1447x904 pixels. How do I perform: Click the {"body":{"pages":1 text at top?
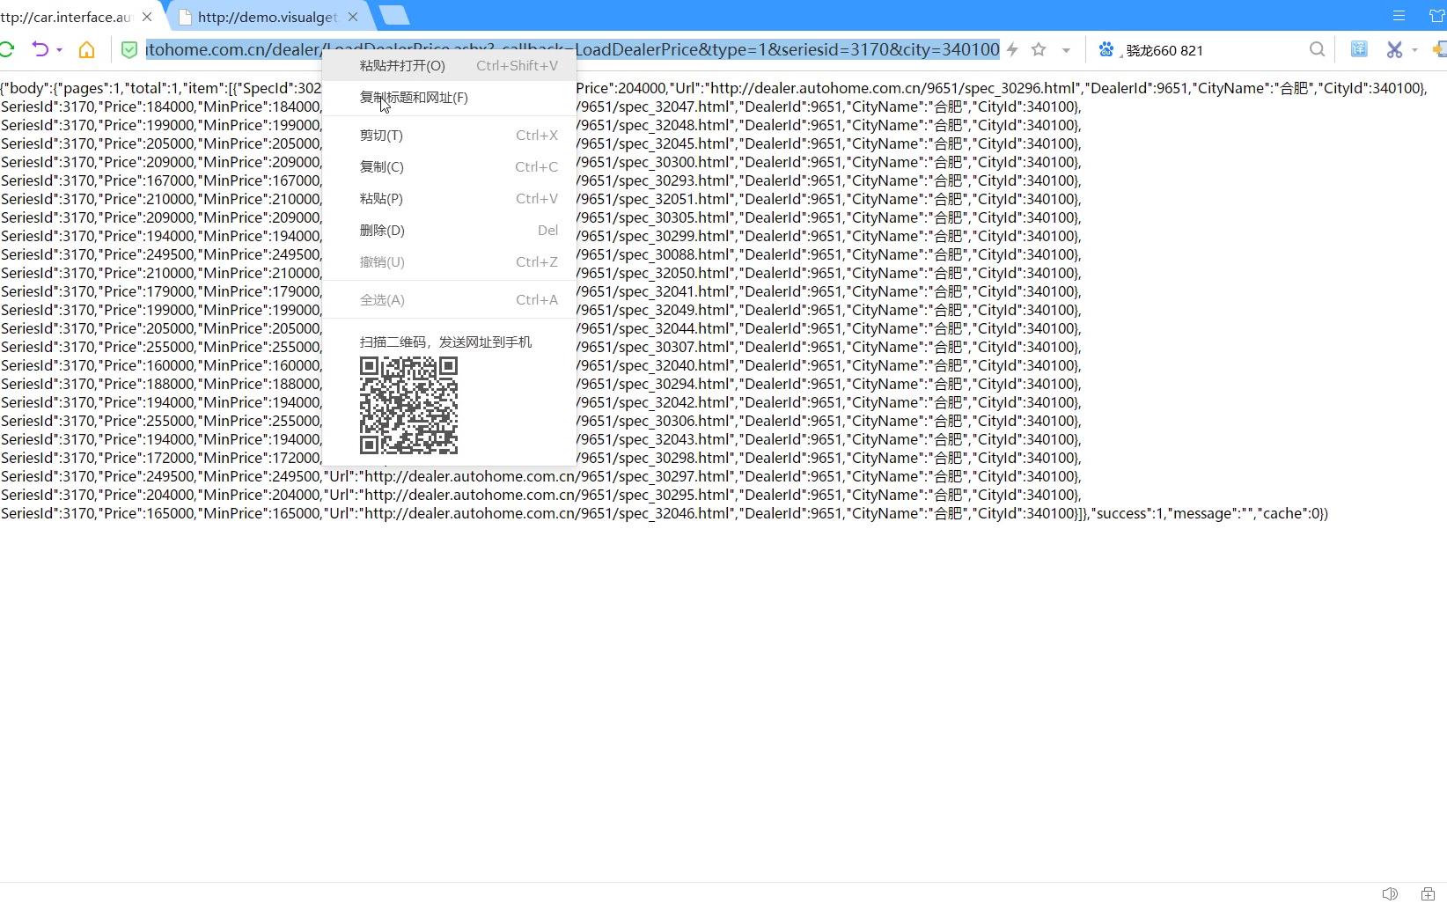(x=61, y=88)
